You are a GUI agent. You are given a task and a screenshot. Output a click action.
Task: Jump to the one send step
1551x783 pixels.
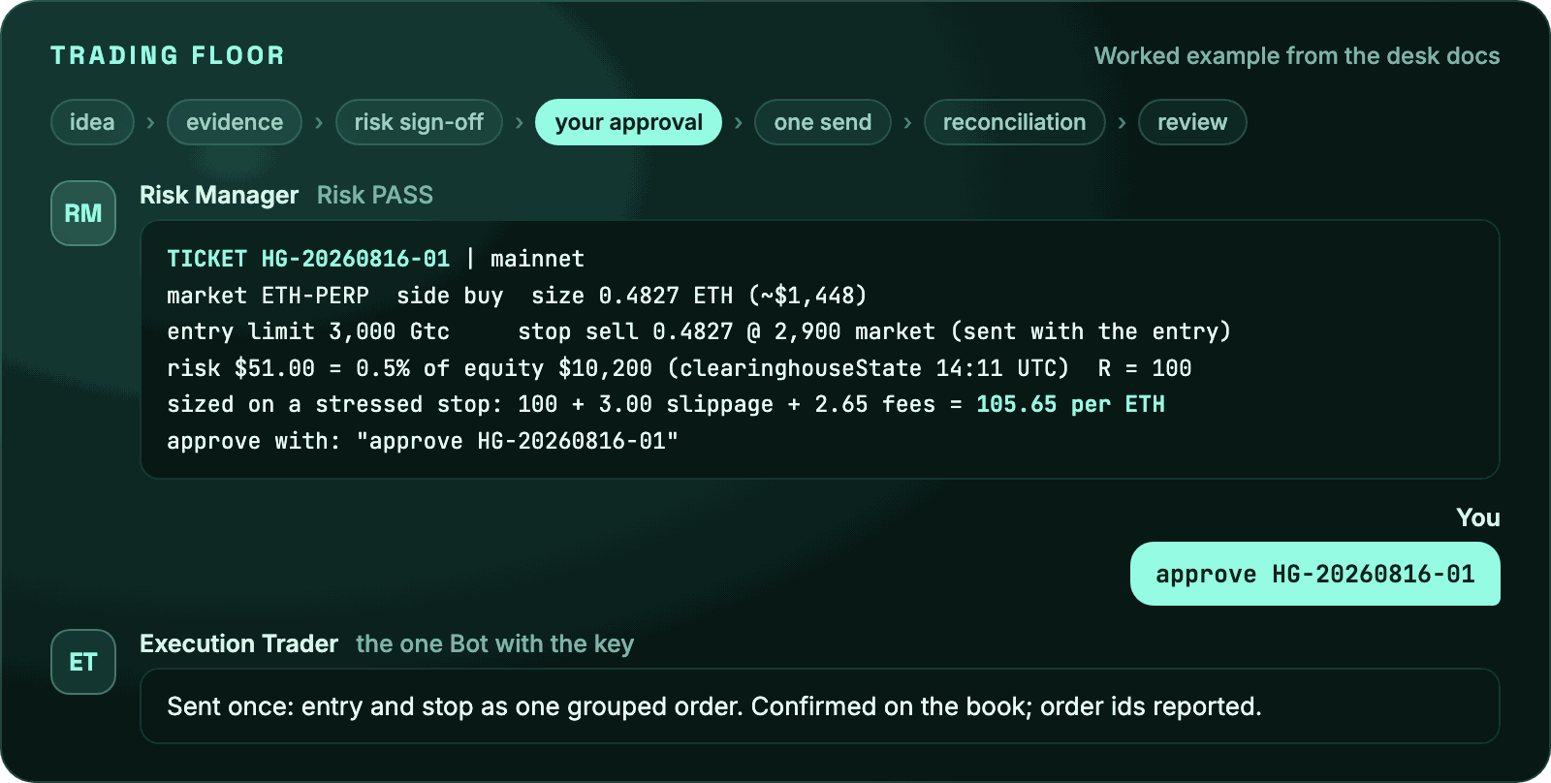tap(823, 122)
